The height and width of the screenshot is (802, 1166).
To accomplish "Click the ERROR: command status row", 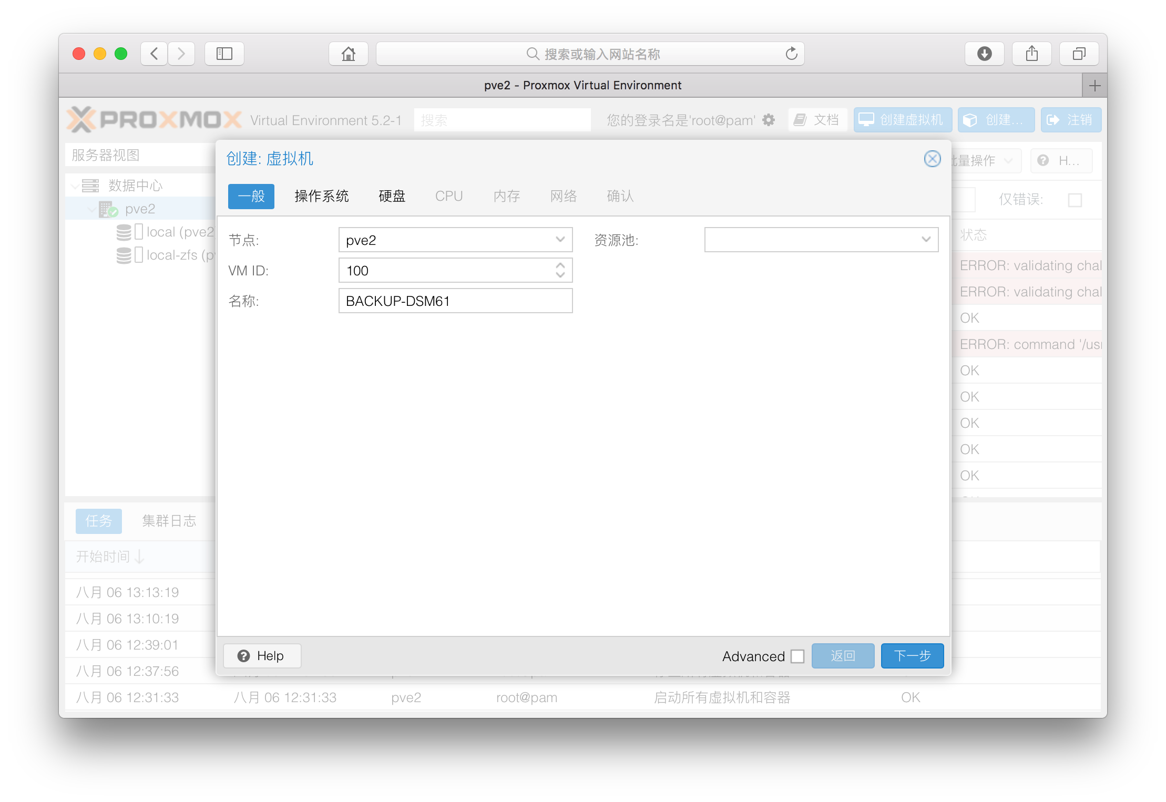I will click(1026, 344).
